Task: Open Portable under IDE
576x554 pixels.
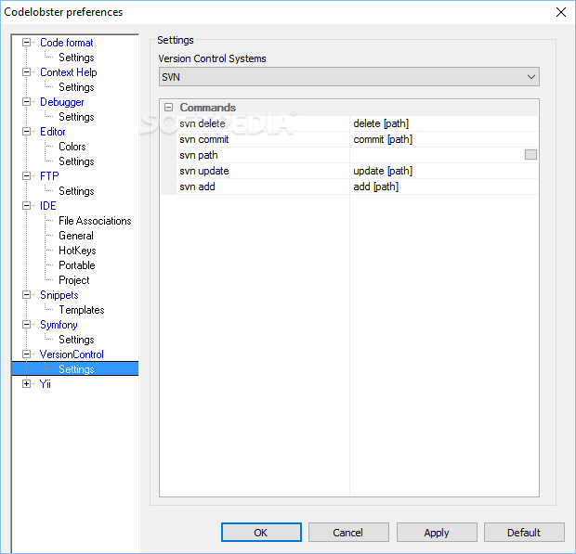Action: point(77,265)
